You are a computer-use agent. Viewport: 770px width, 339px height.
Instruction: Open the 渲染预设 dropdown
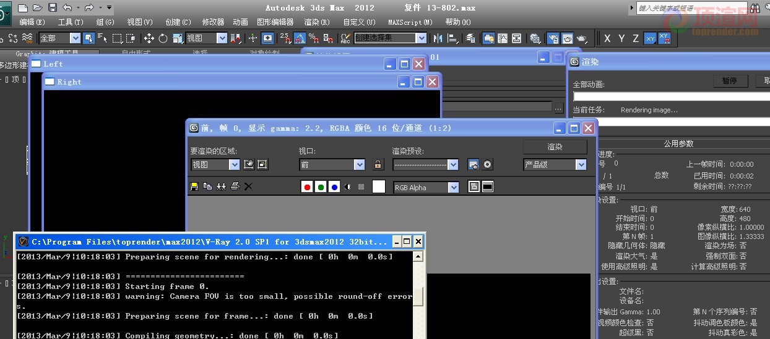[453, 164]
